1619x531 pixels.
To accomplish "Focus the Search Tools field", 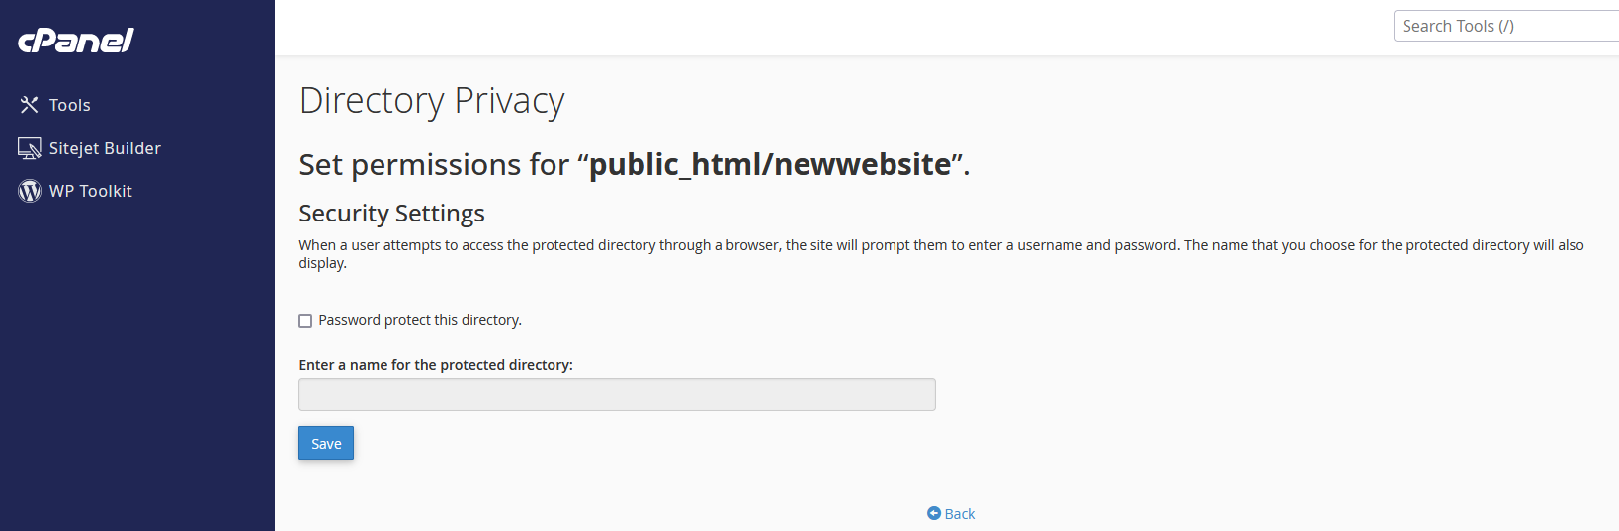I will (1505, 26).
